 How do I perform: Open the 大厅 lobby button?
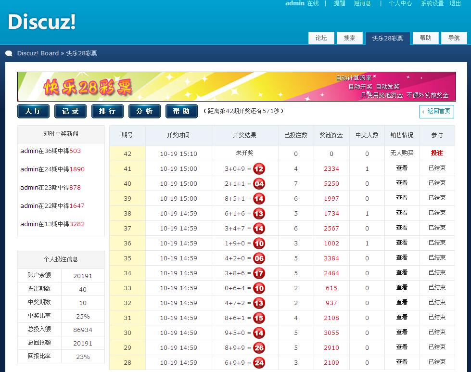[x=33, y=111]
